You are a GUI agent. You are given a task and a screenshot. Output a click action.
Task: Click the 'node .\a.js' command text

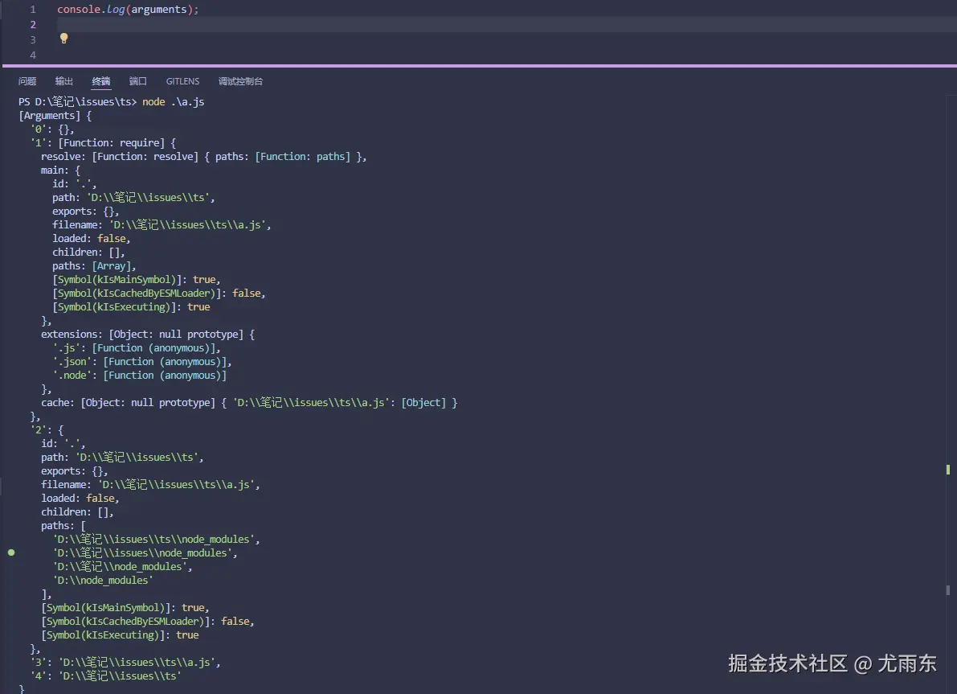pos(174,102)
